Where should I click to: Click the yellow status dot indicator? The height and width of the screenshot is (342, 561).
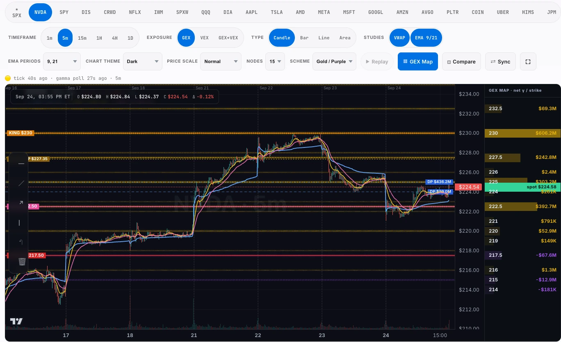click(8, 78)
